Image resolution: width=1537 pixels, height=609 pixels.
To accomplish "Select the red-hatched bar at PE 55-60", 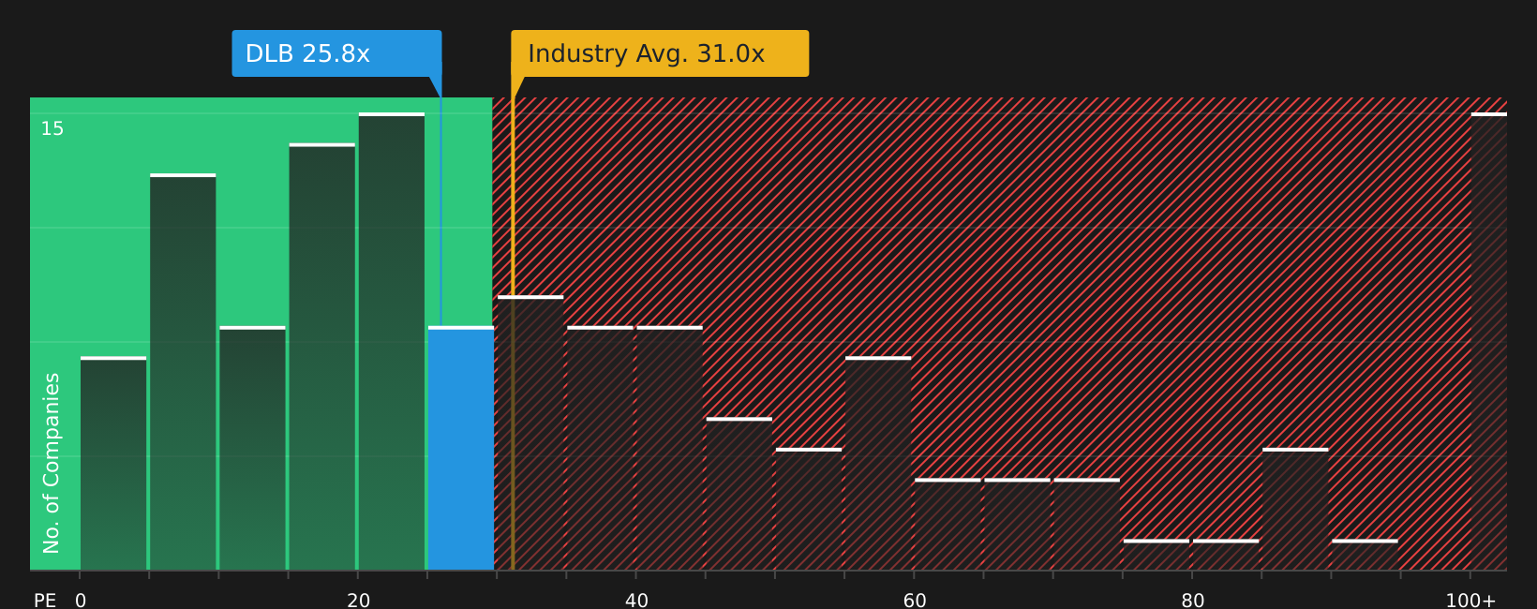I will tap(878, 463).
